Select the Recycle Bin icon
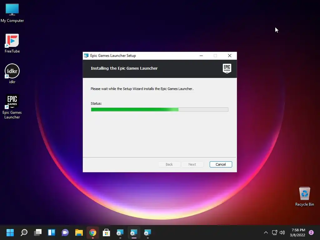Image resolution: width=320 pixels, height=240 pixels. point(304,197)
